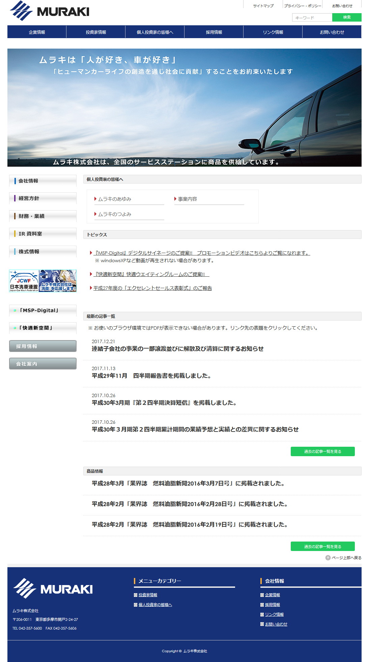This screenshot has height=662, width=369.
Task: Click the green 検索 button
Action: pyautogui.click(x=347, y=17)
